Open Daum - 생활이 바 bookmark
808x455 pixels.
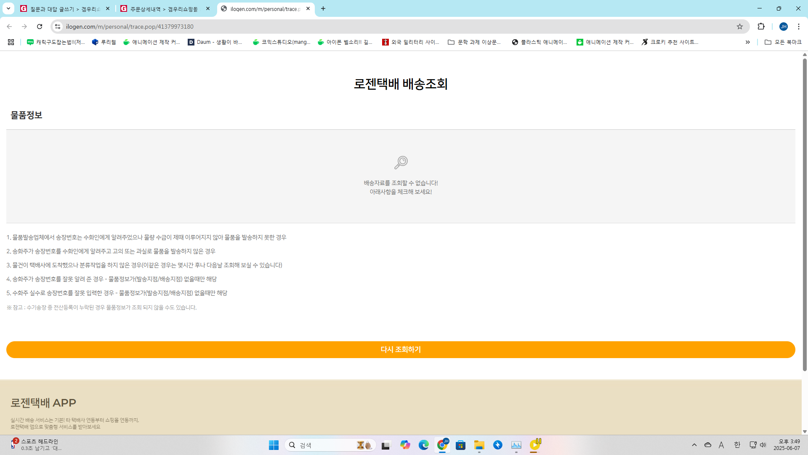click(x=215, y=42)
